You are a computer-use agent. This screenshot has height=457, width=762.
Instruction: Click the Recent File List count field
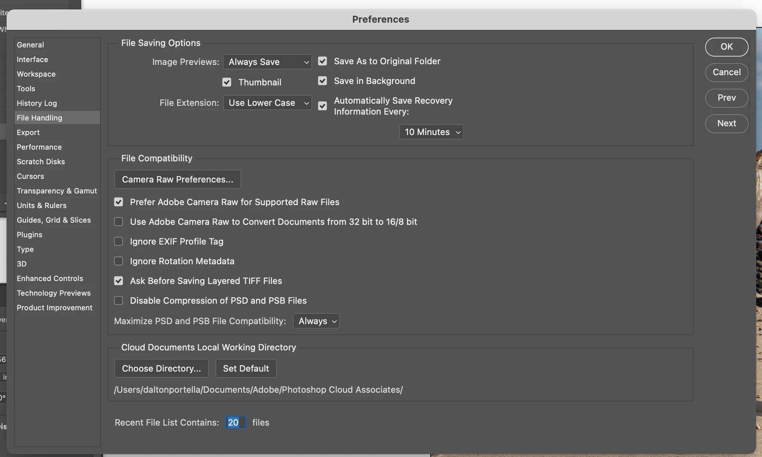[235, 422]
